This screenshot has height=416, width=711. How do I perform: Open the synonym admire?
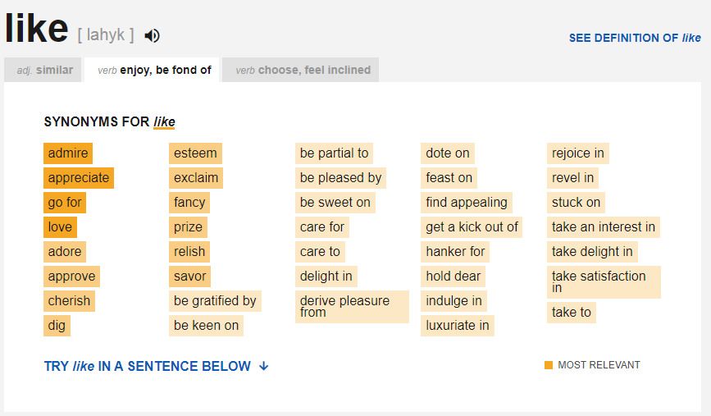[68, 153]
